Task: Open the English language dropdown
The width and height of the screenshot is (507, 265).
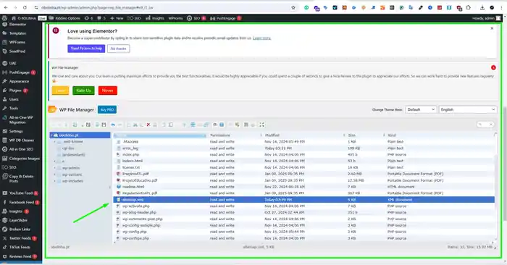Action: click(x=468, y=109)
